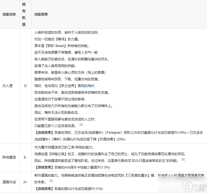This screenshot has width=207, height=193.
Task: Select the rank E- cell
Action: point(25,157)
